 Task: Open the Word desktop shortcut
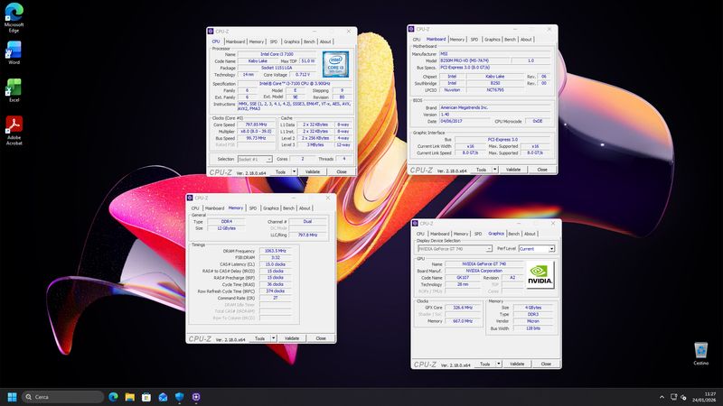(14, 52)
